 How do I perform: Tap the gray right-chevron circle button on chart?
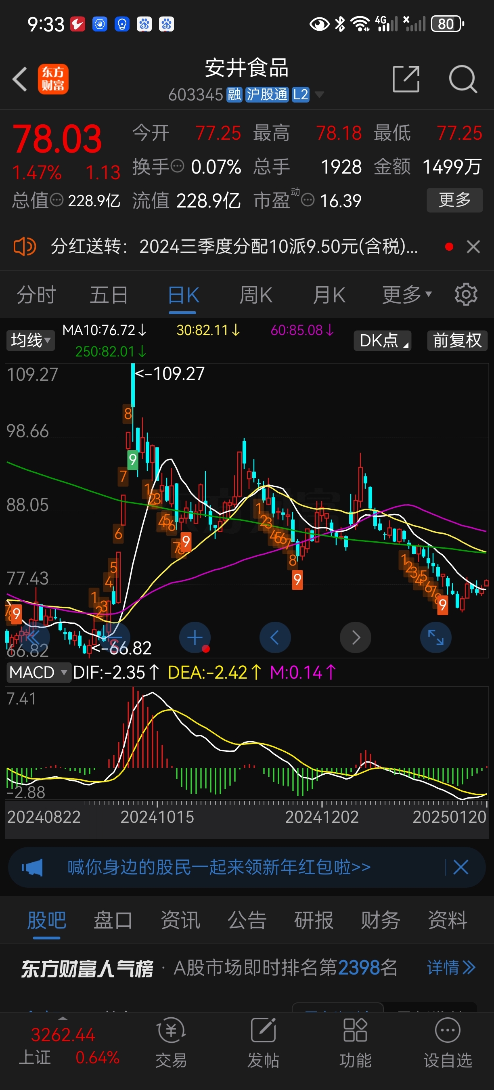pyautogui.click(x=355, y=637)
